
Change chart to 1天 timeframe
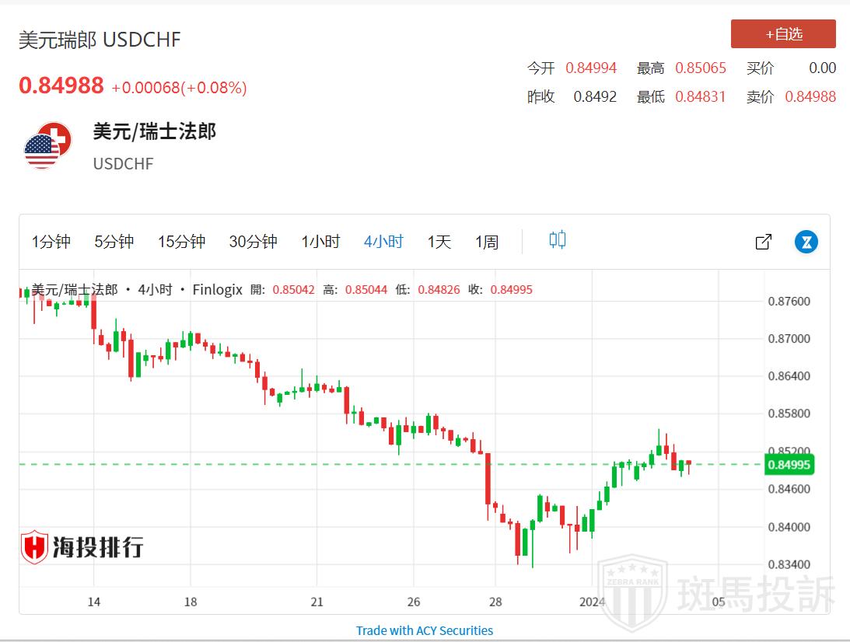(x=439, y=242)
